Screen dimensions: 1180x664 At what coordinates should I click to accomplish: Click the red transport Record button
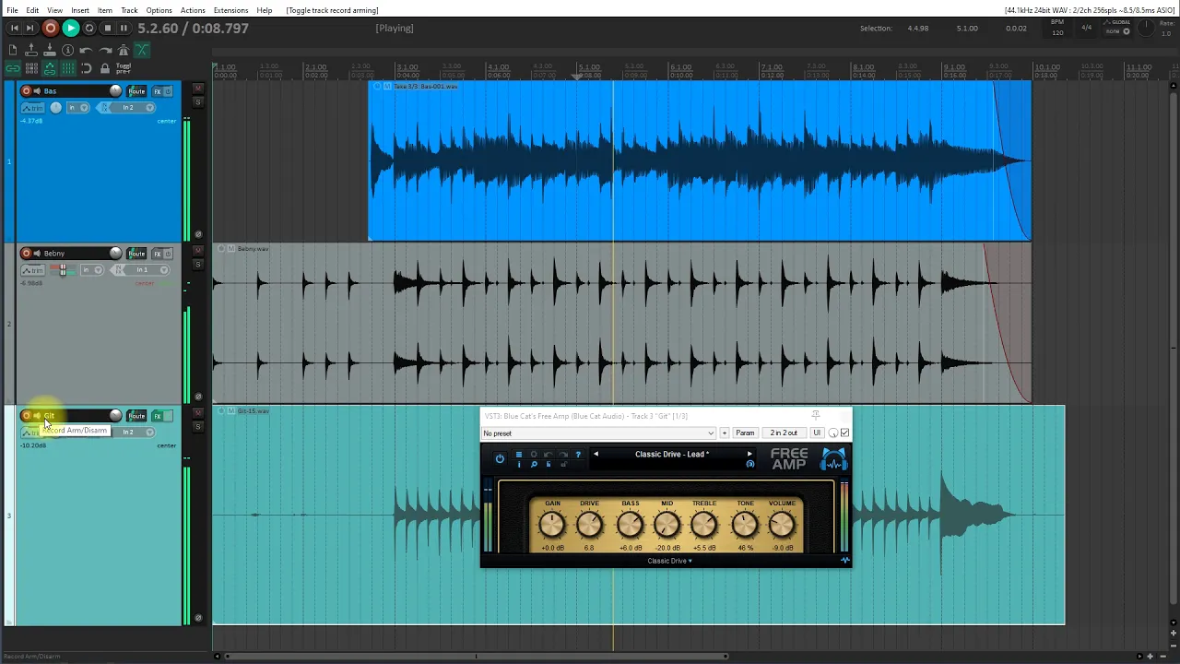point(51,29)
